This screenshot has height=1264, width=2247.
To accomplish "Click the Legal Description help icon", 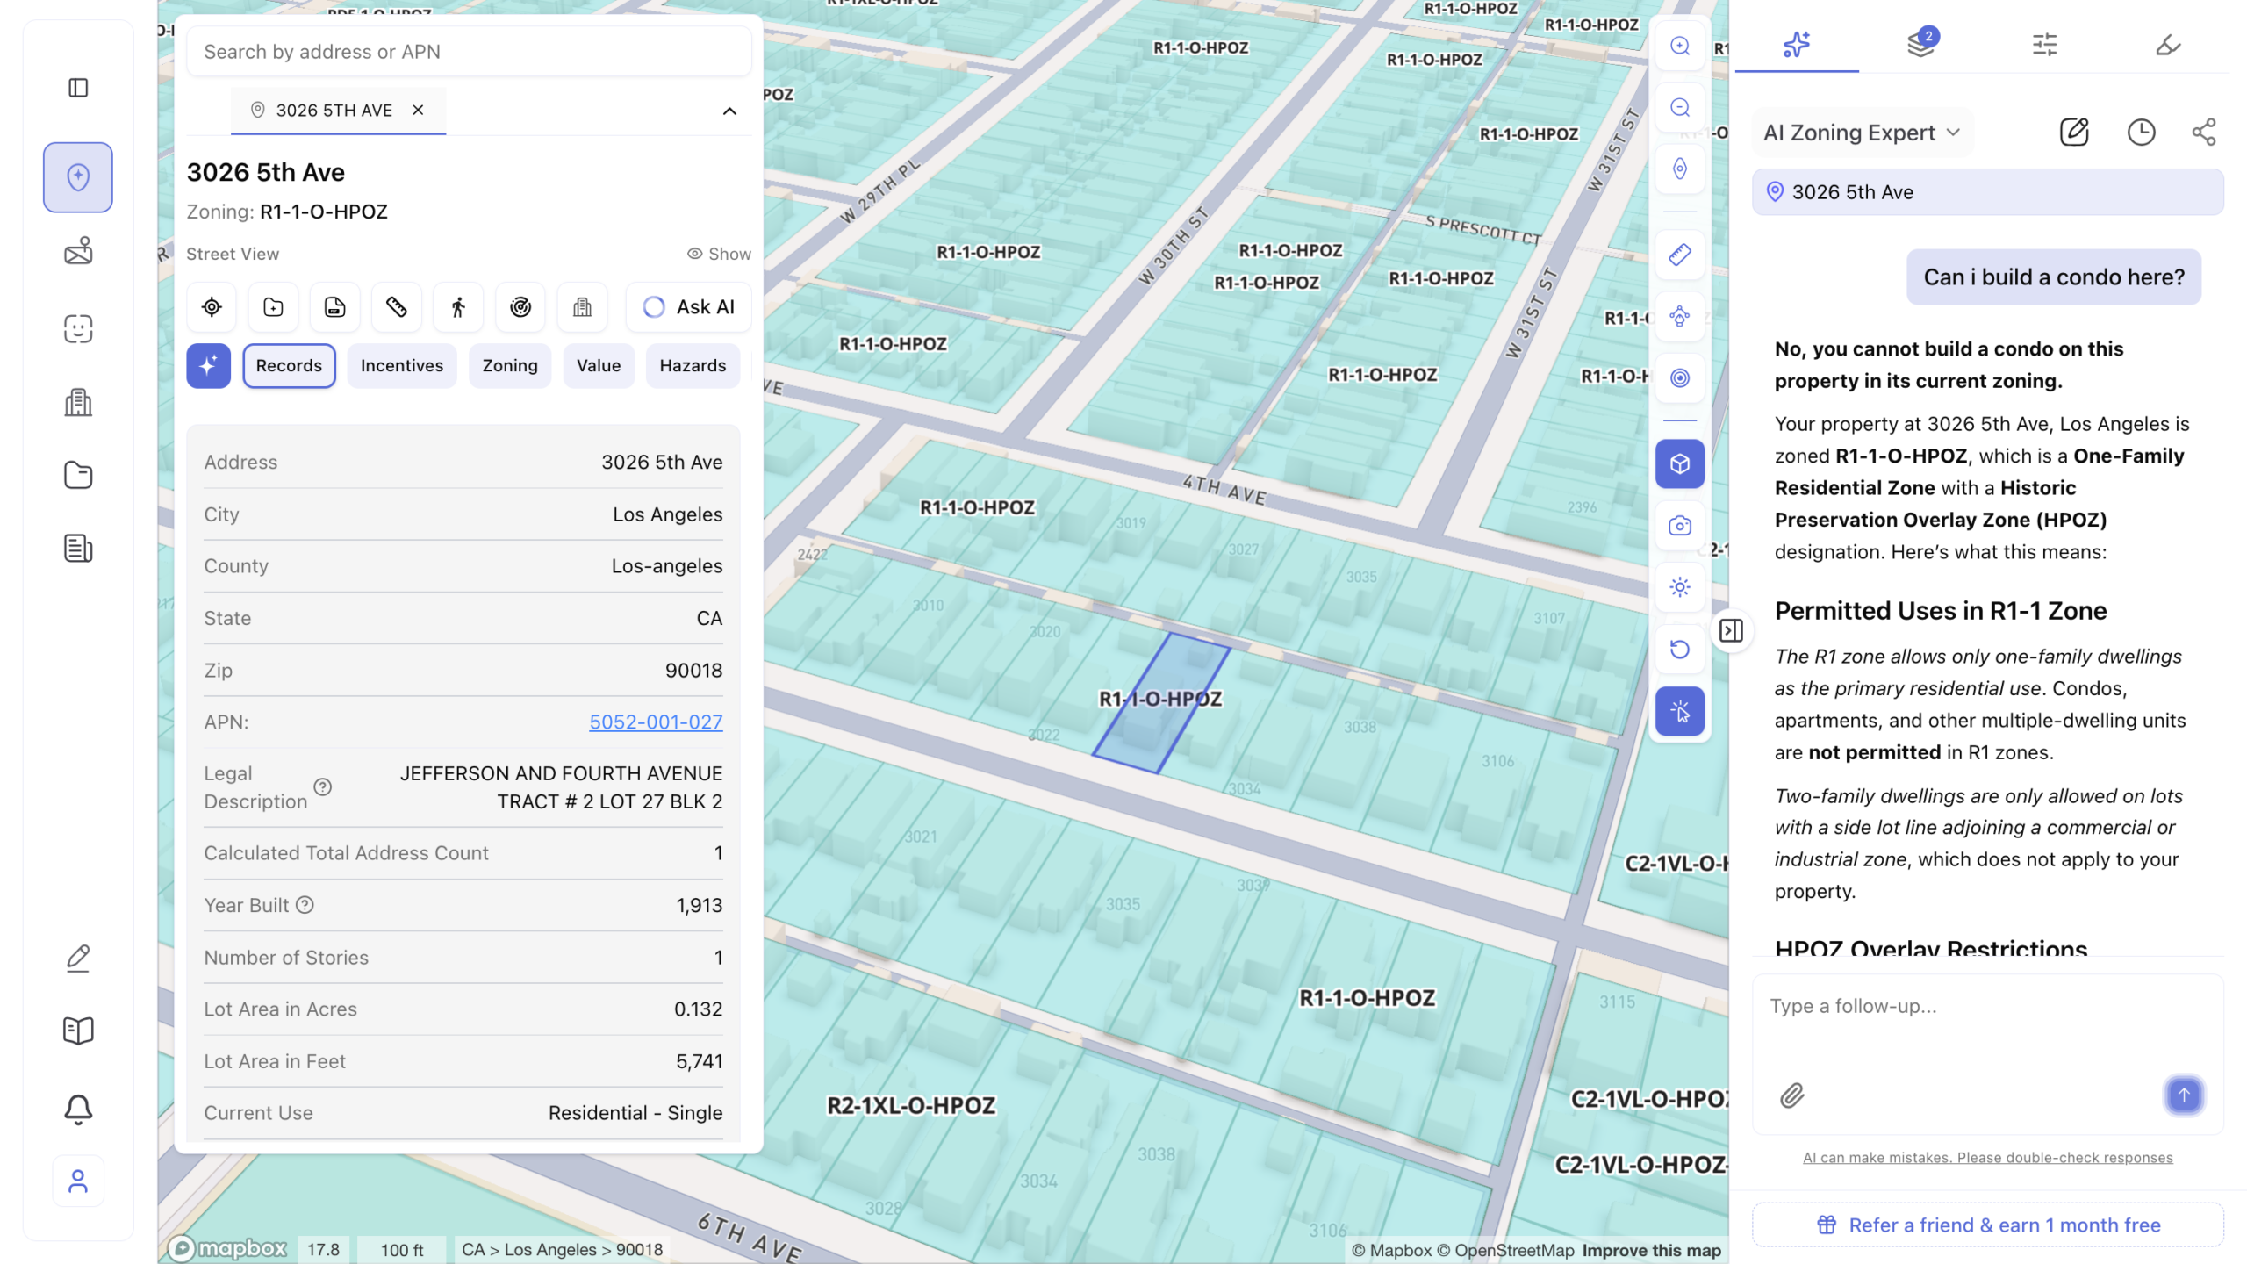I will point(322,786).
